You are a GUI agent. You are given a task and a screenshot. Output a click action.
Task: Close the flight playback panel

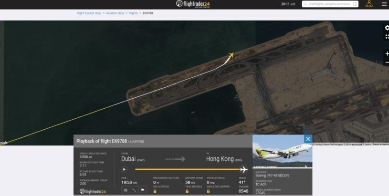coord(308,139)
